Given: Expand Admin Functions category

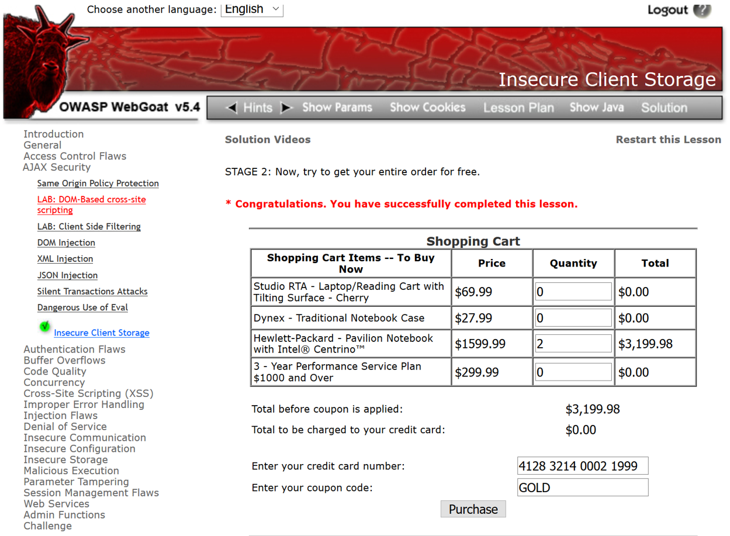Looking at the screenshot, I should (x=64, y=515).
